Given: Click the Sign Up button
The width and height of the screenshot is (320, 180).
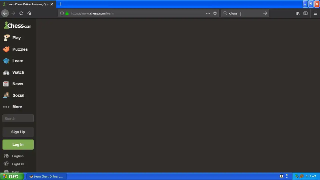Looking at the screenshot, I should coord(18,132).
